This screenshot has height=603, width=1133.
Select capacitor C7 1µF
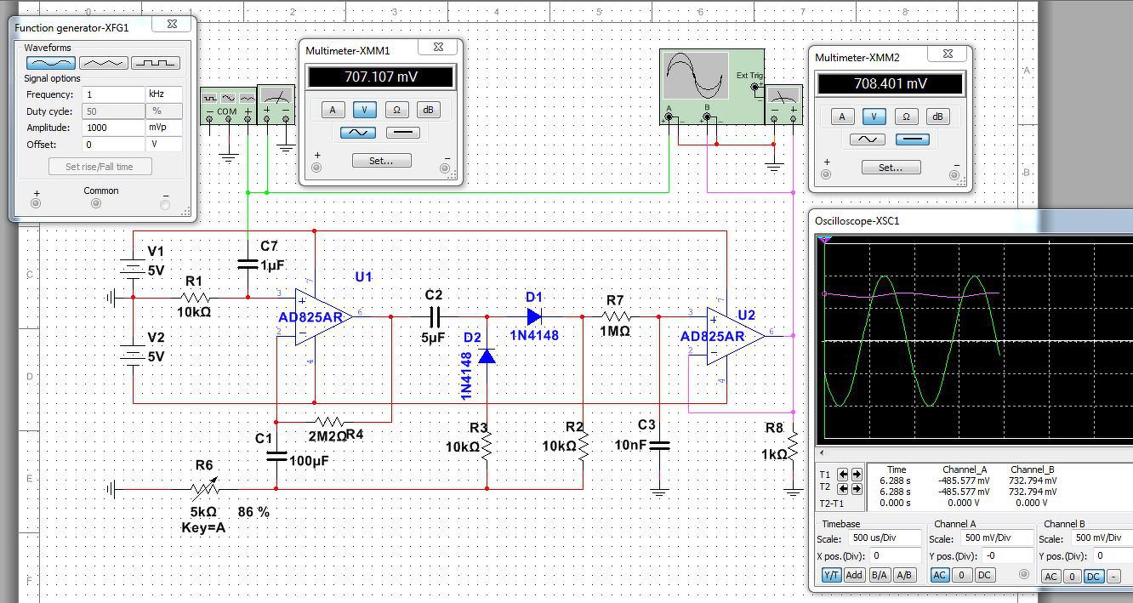pos(248,265)
